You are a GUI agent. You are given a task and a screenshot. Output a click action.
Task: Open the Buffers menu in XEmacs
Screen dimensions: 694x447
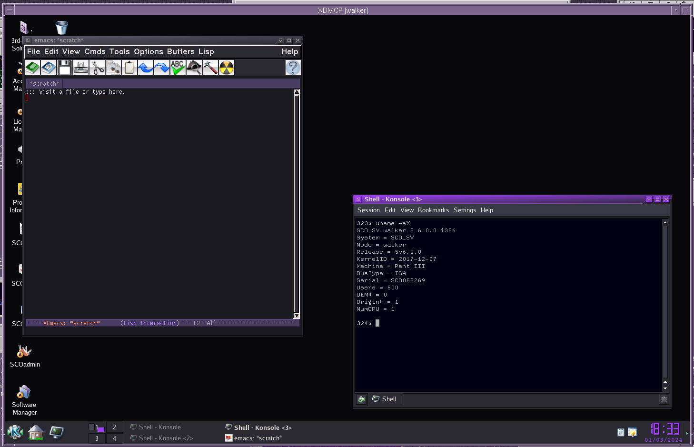tap(180, 52)
